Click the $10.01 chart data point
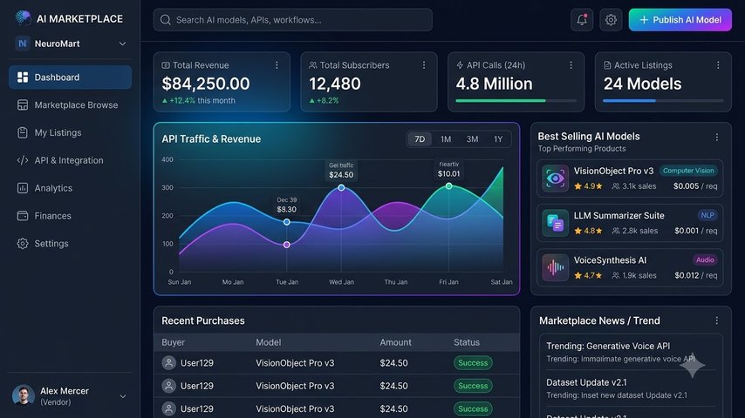This screenshot has height=418, width=745. click(x=448, y=186)
